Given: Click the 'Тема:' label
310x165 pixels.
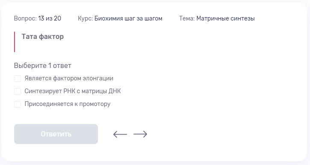Looking at the screenshot, I should pyautogui.click(x=187, y=18).
